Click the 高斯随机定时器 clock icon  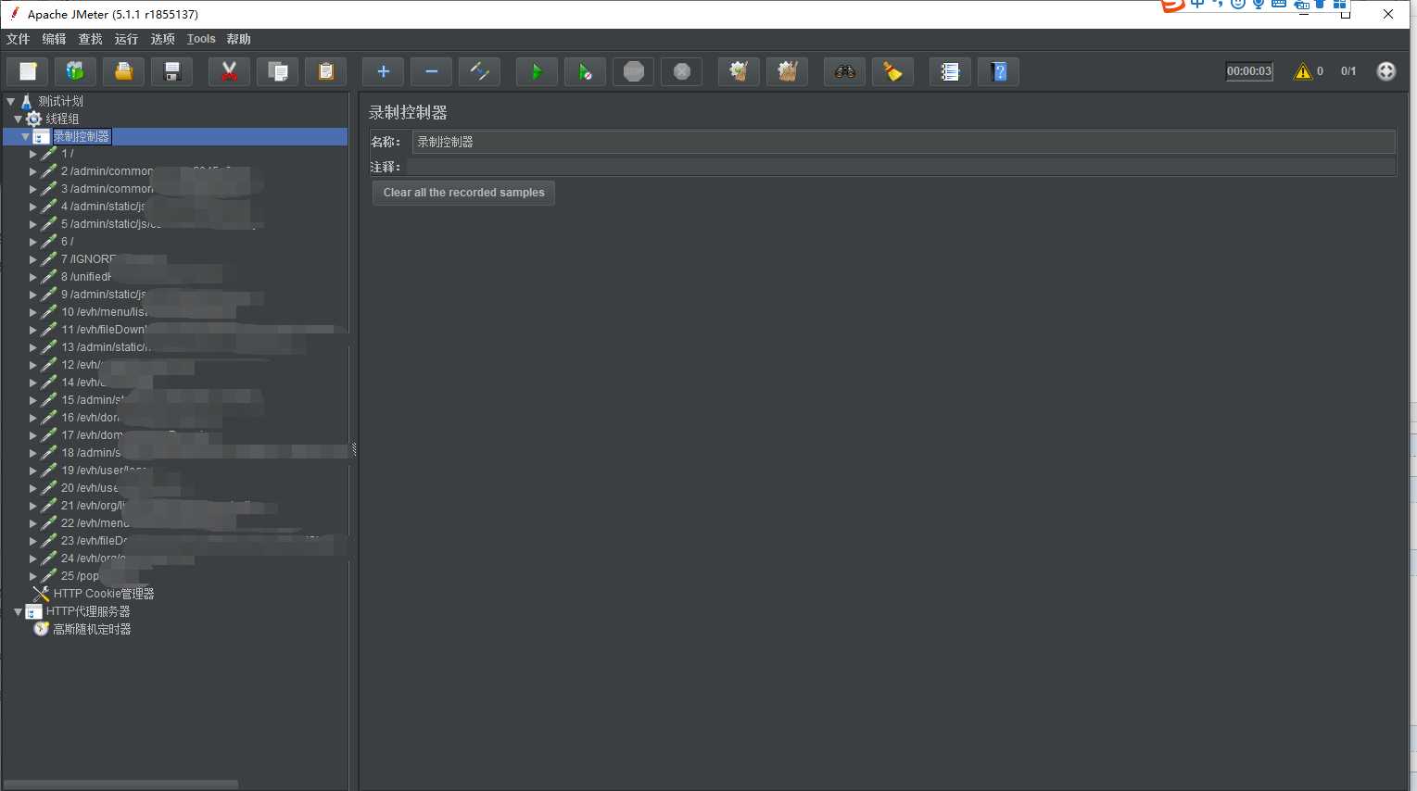pos(41,629)
